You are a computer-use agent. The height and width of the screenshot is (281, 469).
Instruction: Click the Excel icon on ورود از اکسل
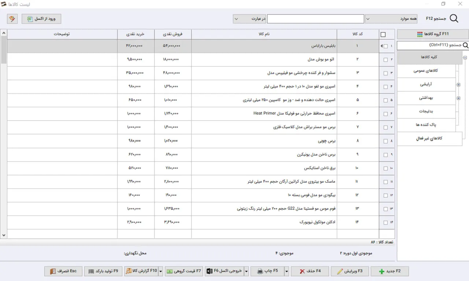coord(30,19)
